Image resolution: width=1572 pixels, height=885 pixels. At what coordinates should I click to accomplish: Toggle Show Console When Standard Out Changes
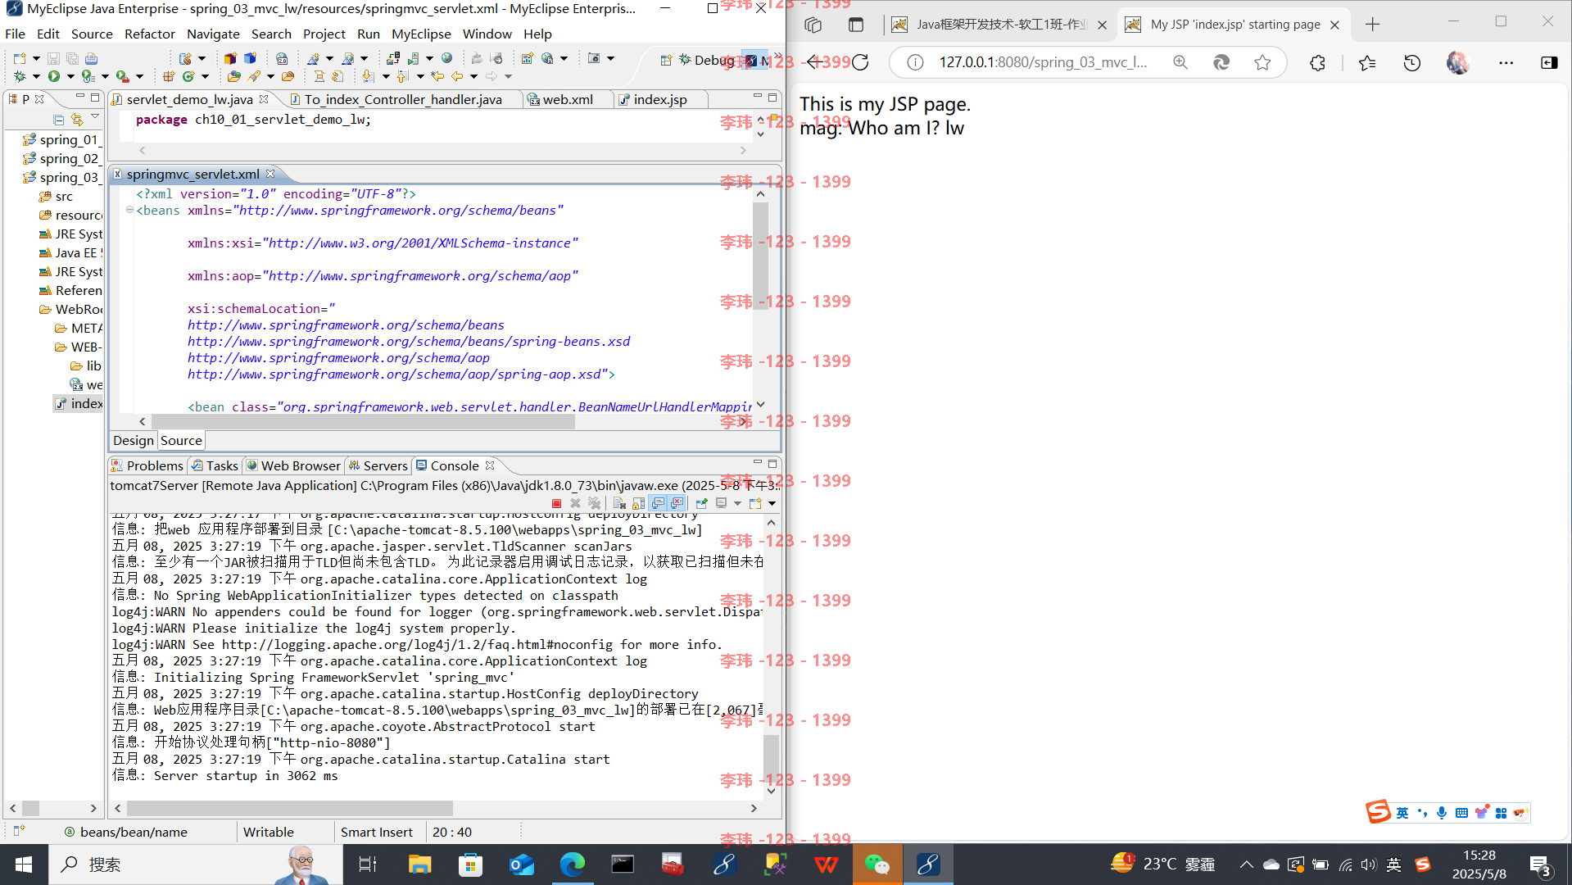coord(658,503)
